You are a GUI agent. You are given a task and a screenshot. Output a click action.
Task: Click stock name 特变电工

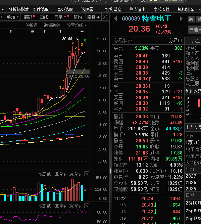point(157,18)
